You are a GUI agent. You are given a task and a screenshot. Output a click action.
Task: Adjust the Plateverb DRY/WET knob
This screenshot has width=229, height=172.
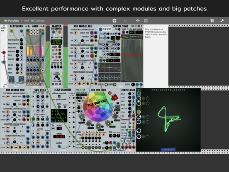click(x=17, y=65)
